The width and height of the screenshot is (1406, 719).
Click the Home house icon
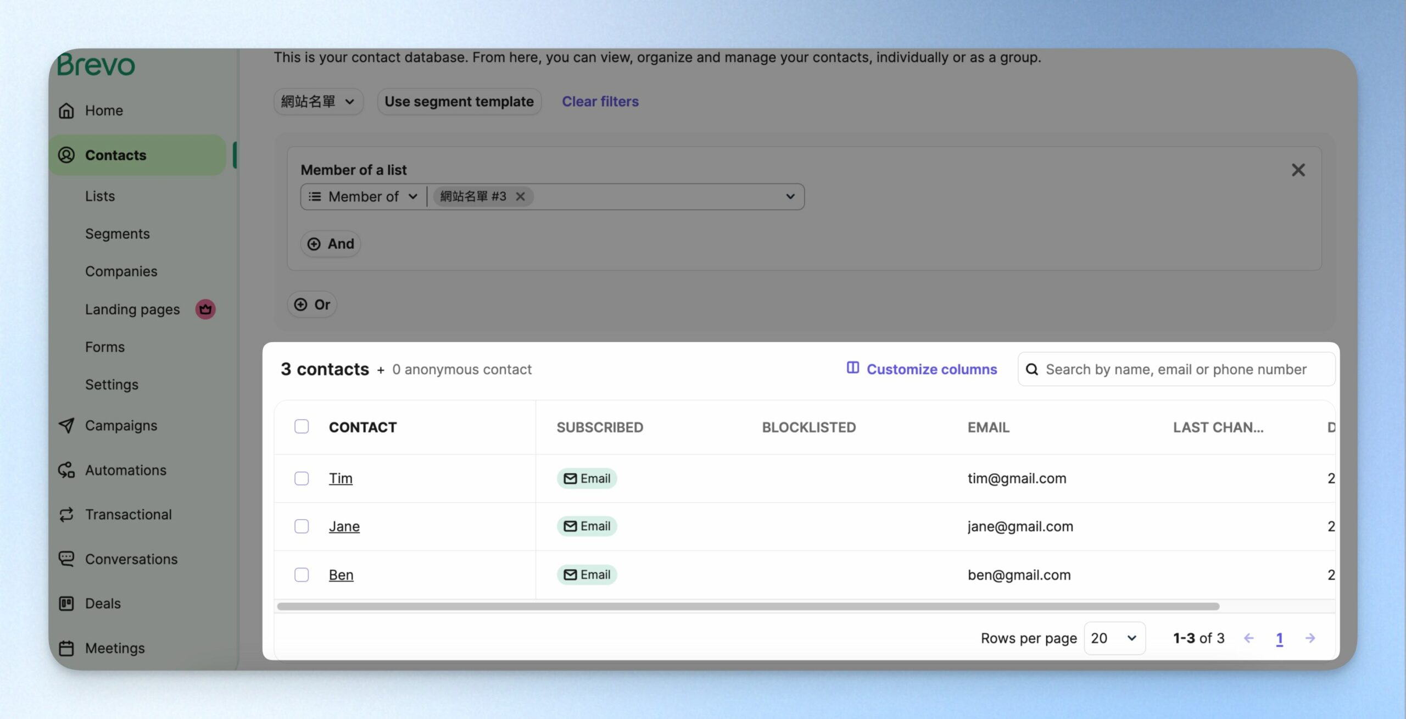66,110
